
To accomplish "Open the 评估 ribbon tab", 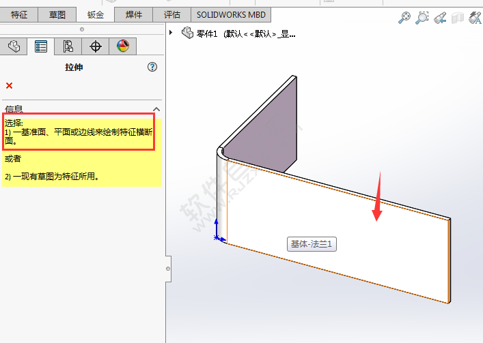I will tap(171, 14).
